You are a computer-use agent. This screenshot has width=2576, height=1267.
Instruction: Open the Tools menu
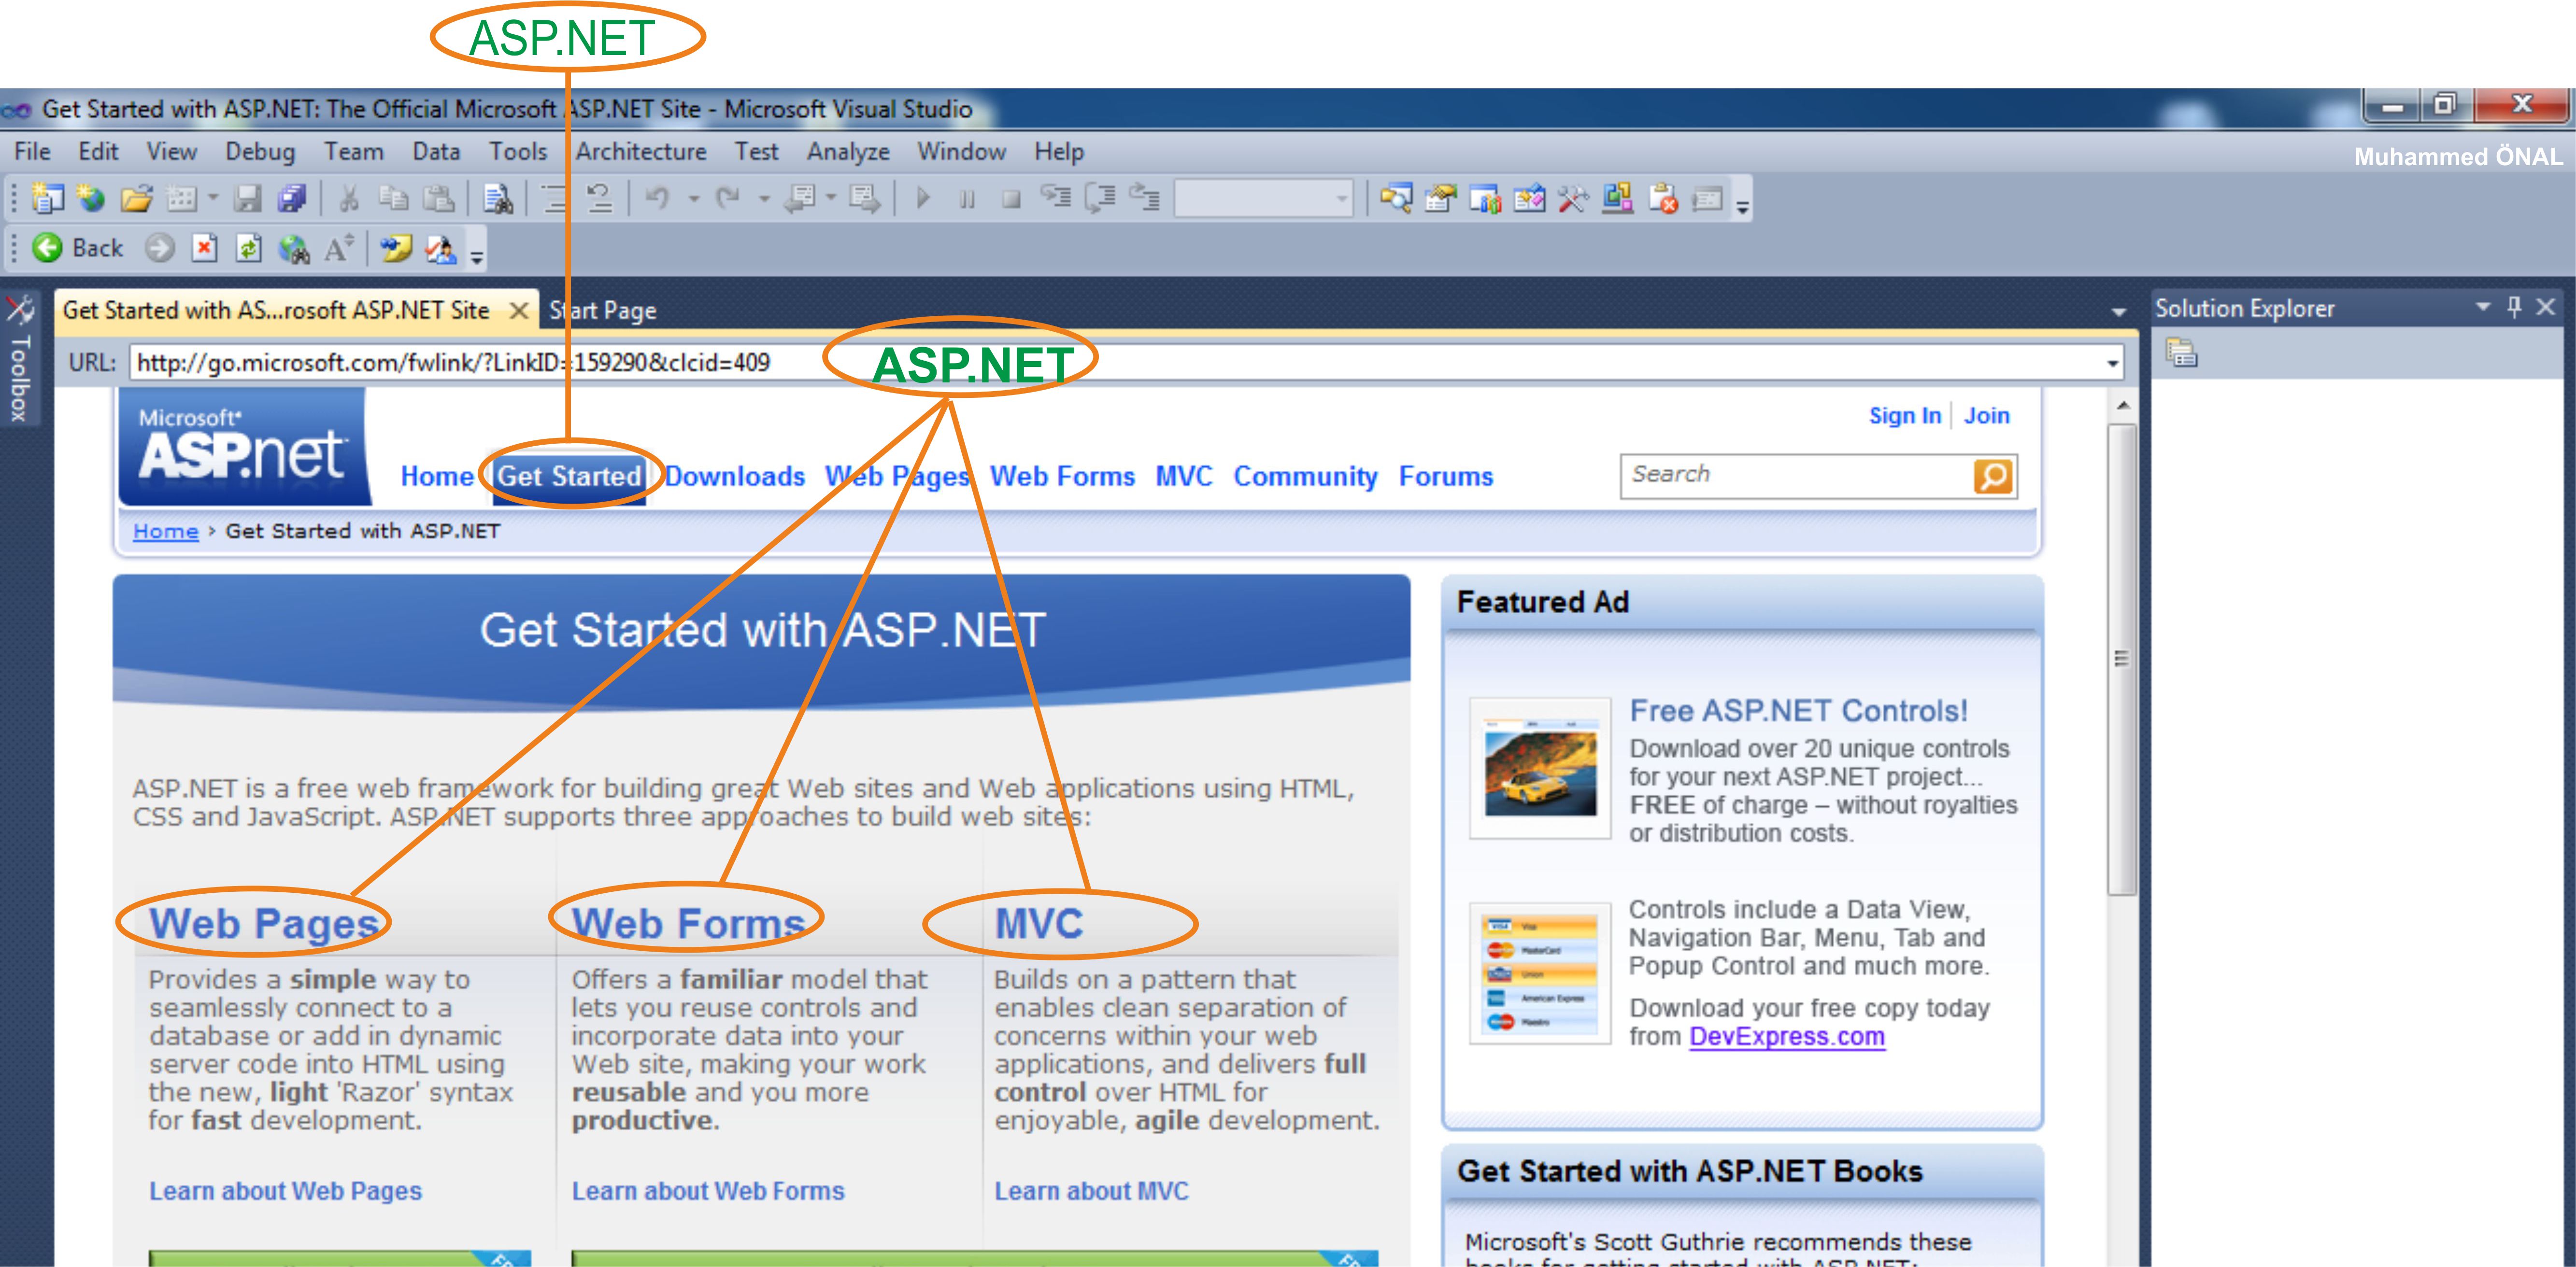[x=518, y=151]
